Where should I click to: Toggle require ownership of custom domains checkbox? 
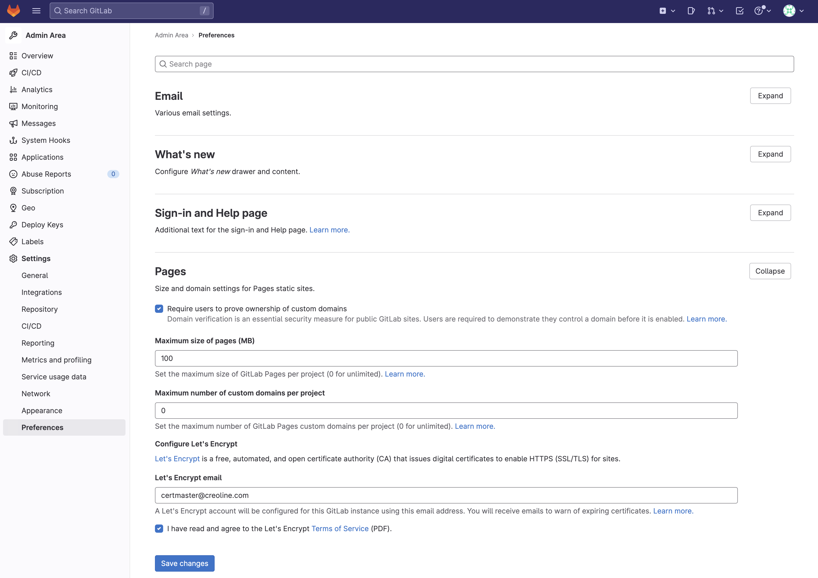click(159, 308)
